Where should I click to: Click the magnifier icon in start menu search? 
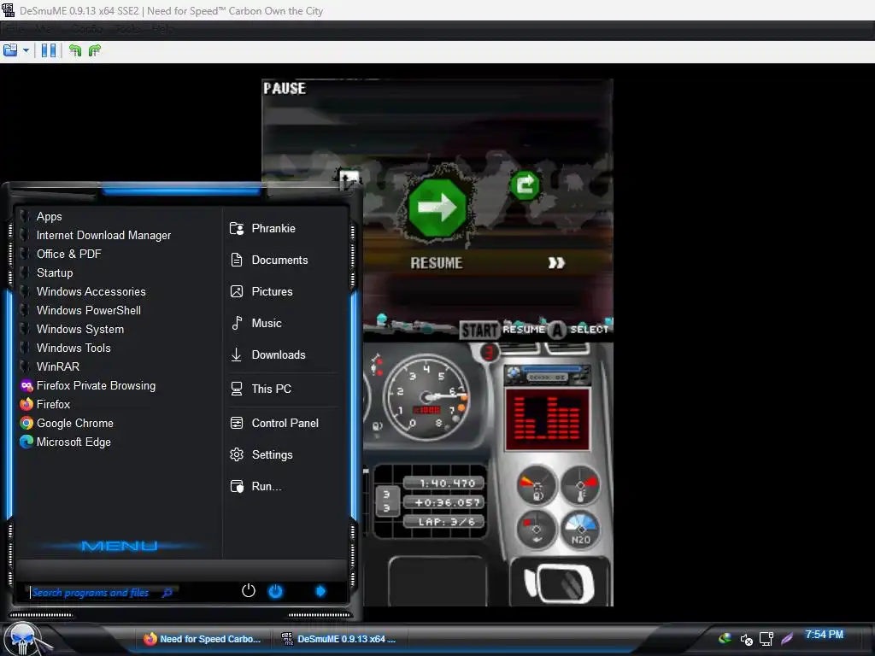pos(167,593)
